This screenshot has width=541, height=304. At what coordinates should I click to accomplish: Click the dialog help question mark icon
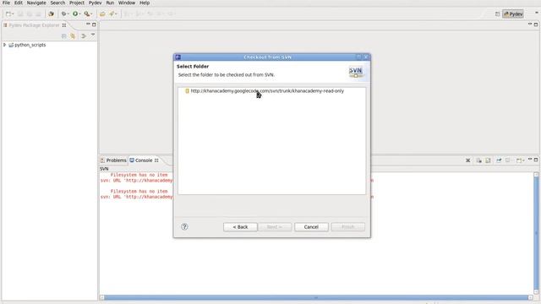click(x=184, y=226)
